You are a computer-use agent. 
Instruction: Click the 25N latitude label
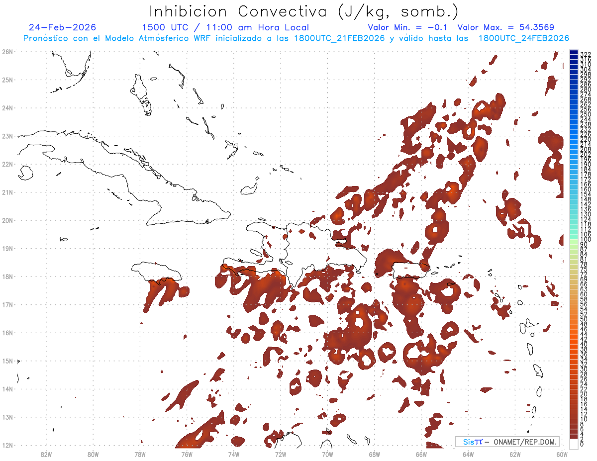pos(7,80)
